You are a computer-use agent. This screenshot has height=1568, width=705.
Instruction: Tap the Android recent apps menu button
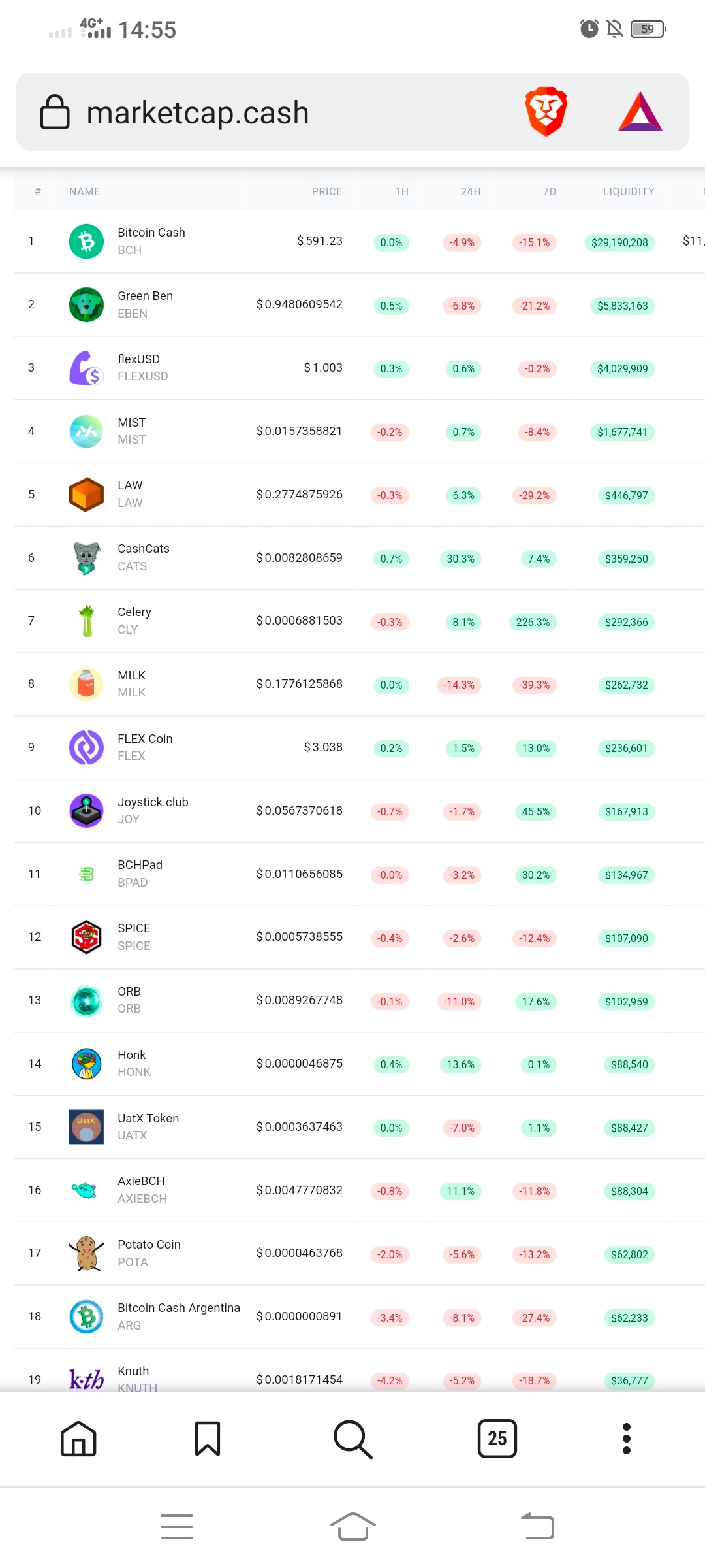point(177,1527)
